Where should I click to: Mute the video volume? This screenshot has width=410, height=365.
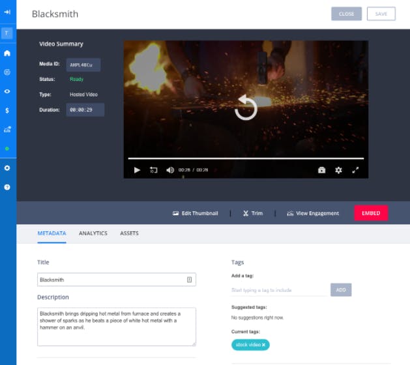point(170,170)
